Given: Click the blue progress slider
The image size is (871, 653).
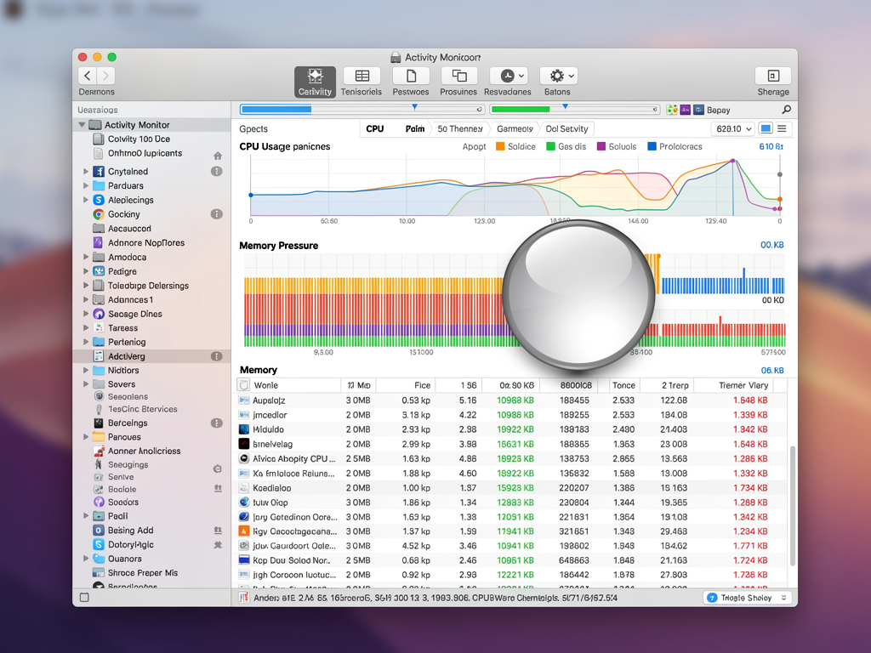Looking at the screenshot, I should (362, 110).
